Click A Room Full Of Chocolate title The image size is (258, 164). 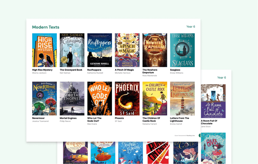pos(209,122)
